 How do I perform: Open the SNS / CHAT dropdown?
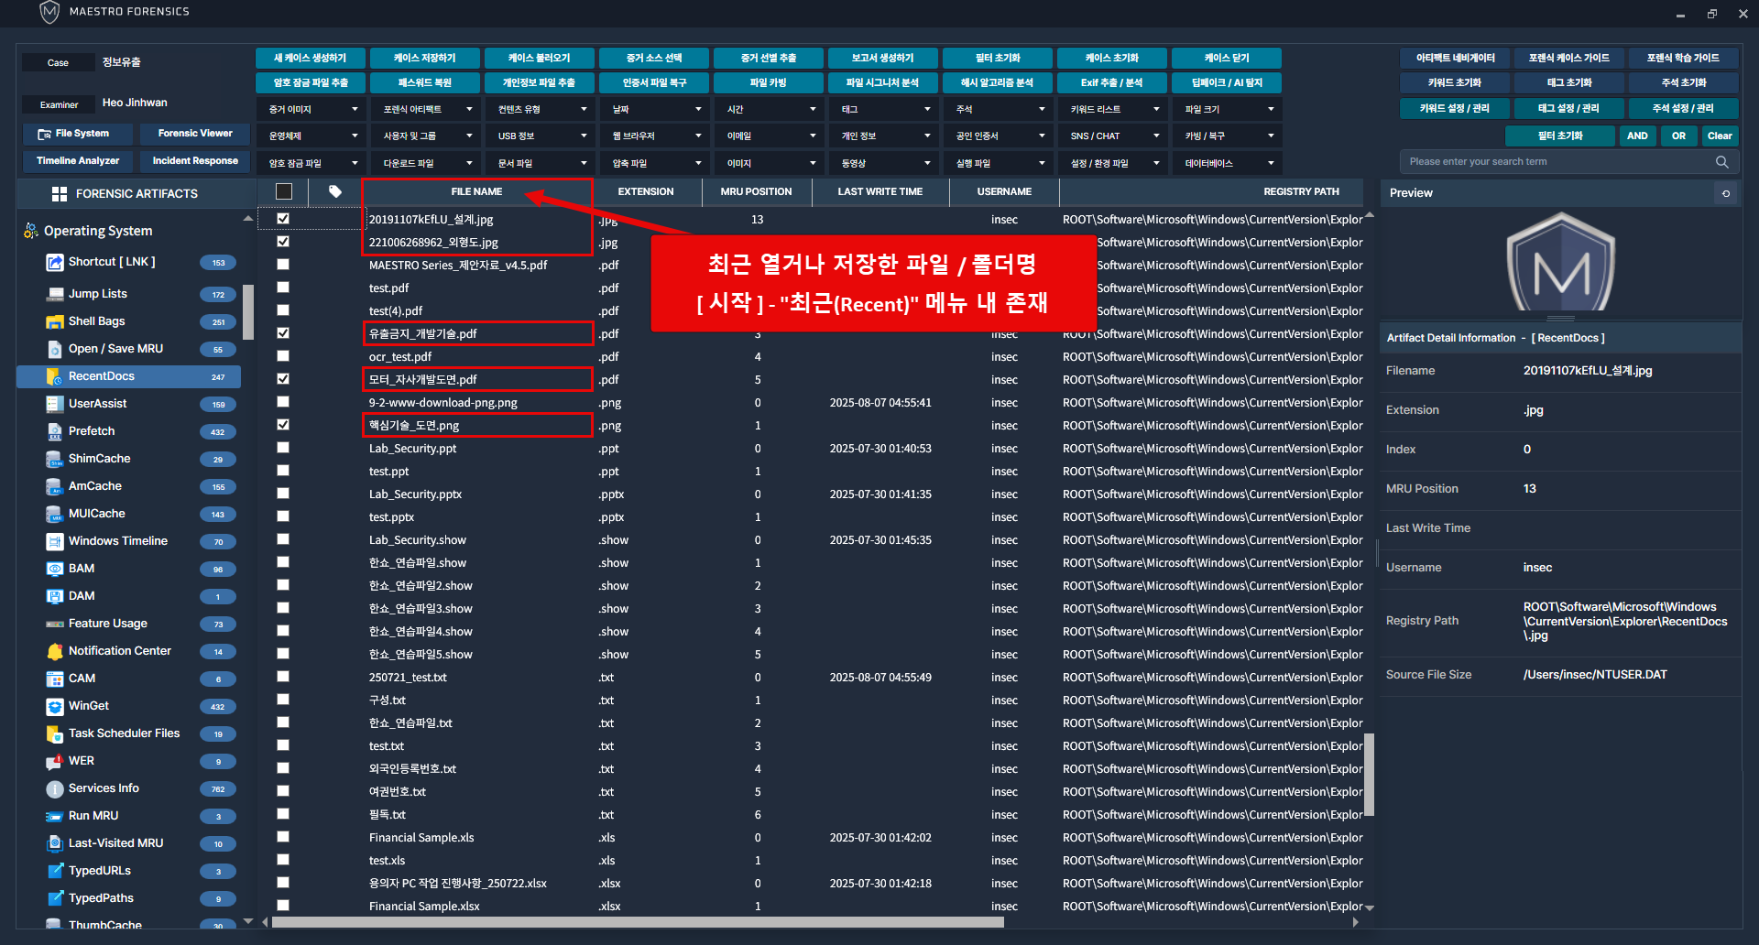(1114, 136)
